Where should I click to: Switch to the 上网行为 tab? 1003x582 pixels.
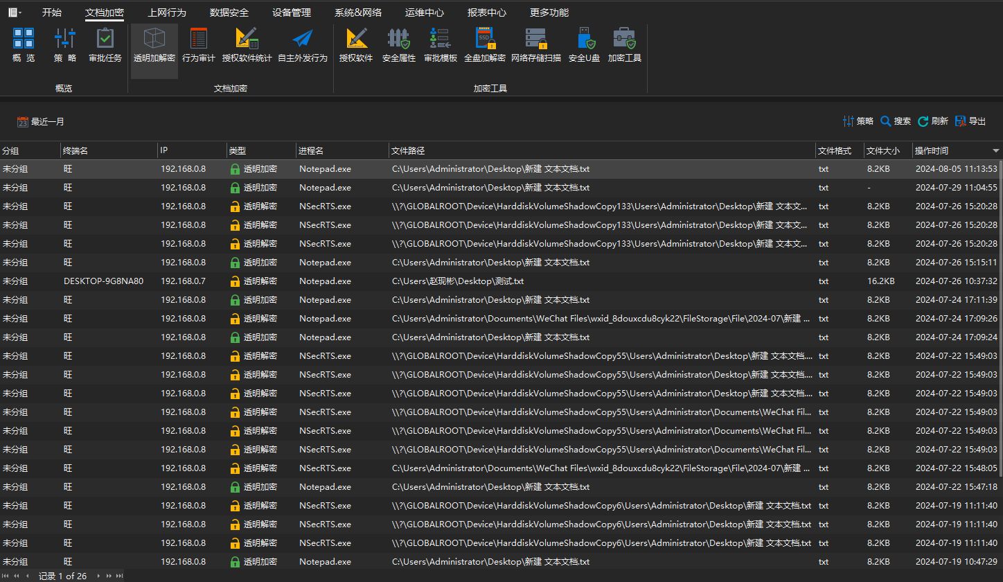point(167,12)
